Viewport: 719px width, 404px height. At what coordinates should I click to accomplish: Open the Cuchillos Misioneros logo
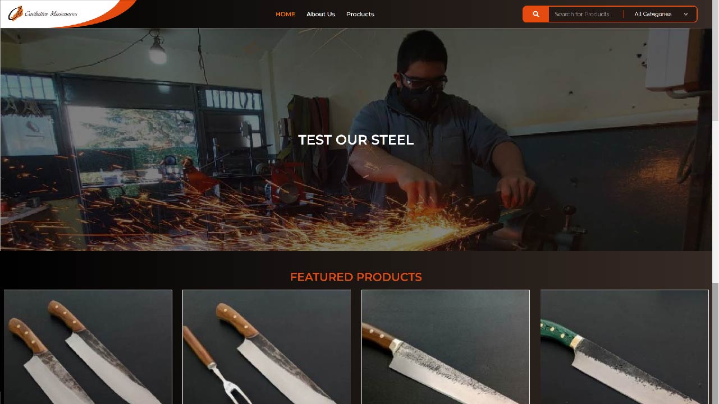43,13
